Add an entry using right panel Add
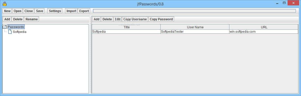The width and height of the screenshot is (301, 96). 97,19
